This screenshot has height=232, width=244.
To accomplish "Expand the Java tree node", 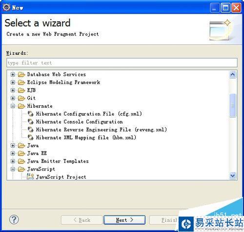I will [13, 145].
